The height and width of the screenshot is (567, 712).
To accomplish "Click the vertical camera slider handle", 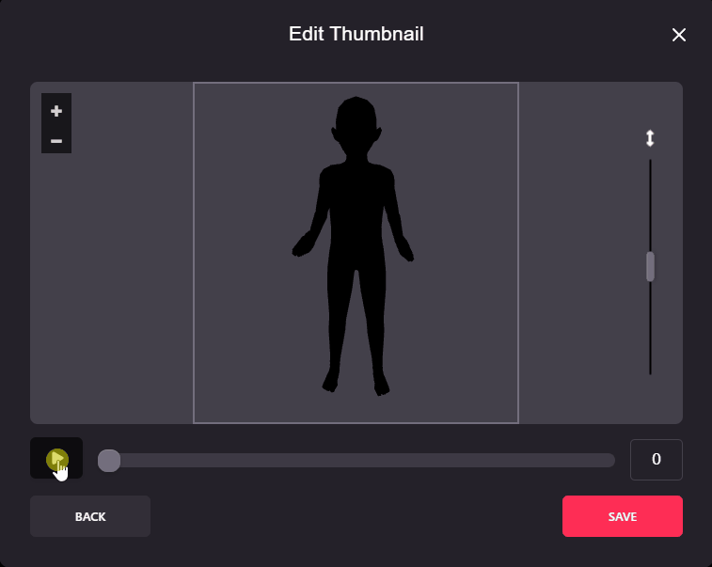I will [650, 266].
